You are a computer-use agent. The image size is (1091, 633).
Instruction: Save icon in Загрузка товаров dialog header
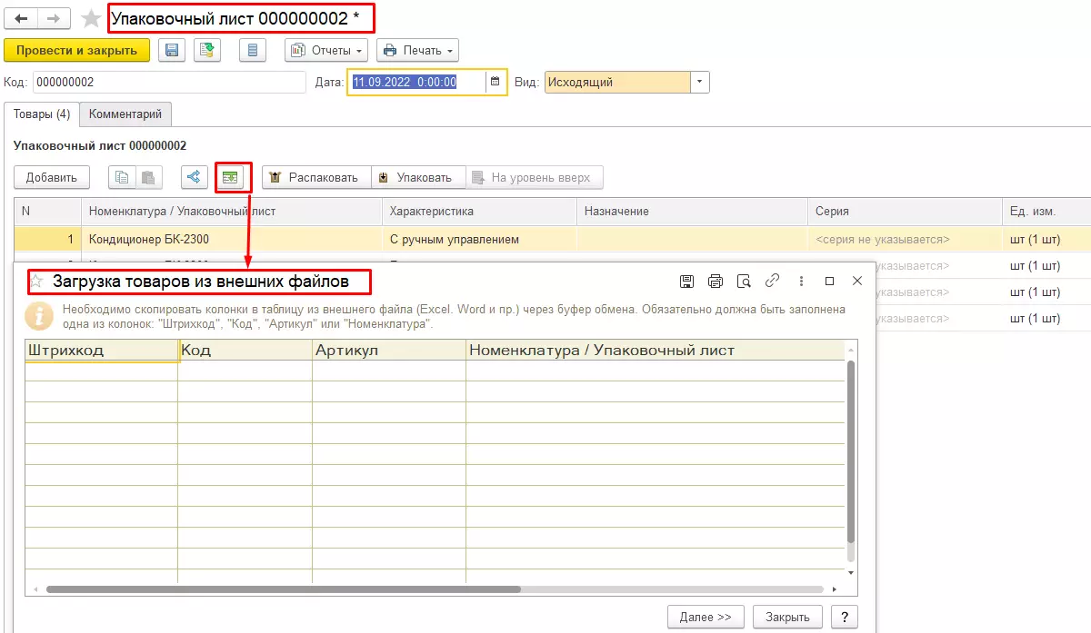click(687, 281)
